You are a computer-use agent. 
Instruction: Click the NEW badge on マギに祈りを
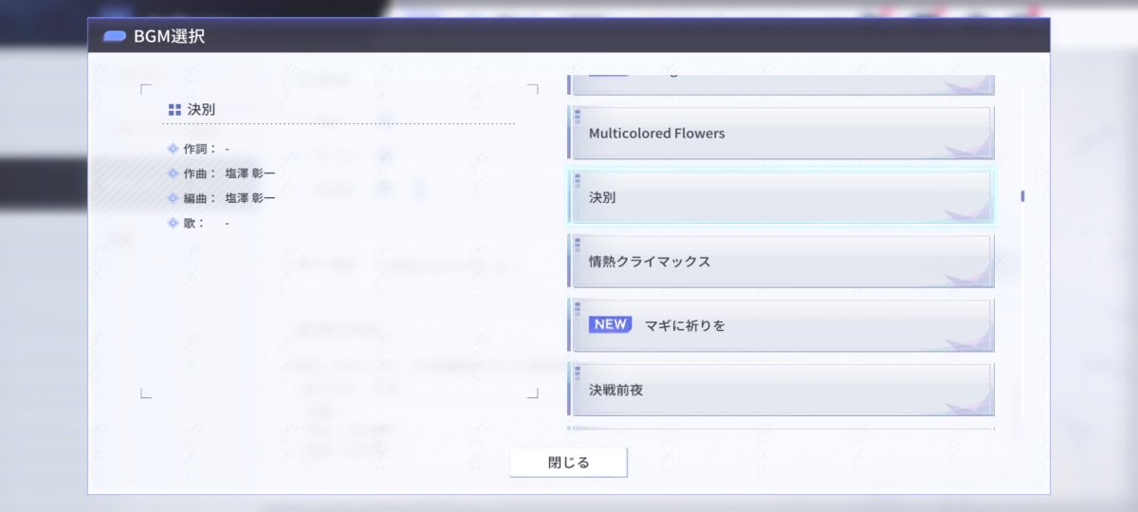point(610,324)
